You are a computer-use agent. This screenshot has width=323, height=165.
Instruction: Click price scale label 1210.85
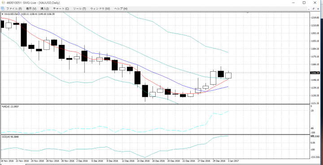[315, 26]
